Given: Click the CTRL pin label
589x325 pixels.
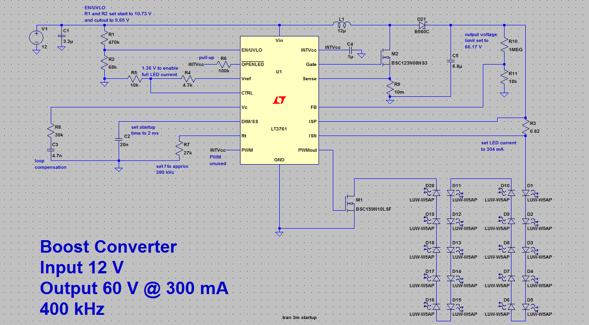Looking at the screenshot, I should 247,93.
